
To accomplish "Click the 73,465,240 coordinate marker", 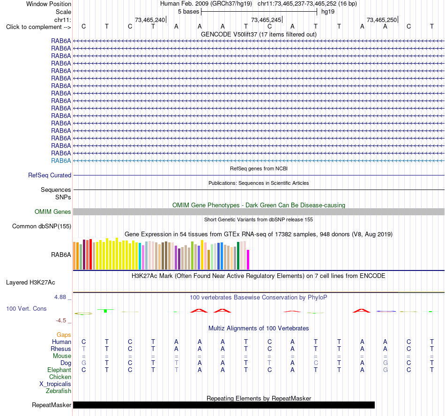I will (150, 20).
